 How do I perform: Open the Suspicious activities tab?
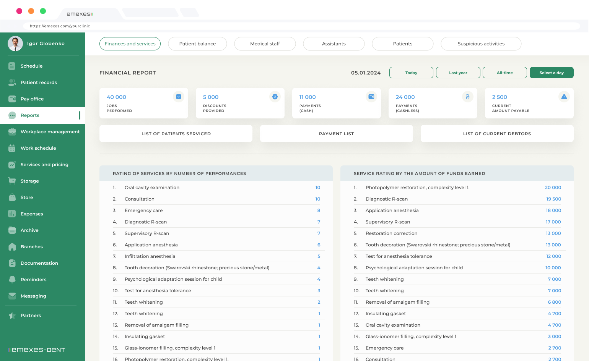pyautogui.click(x=481, y=44)
